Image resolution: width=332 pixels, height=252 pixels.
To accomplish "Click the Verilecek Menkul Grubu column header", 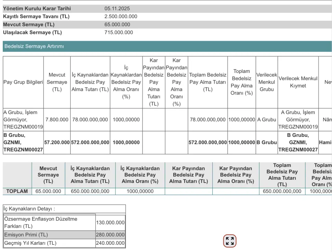I will pyautogui.click(x=267, y=82).
